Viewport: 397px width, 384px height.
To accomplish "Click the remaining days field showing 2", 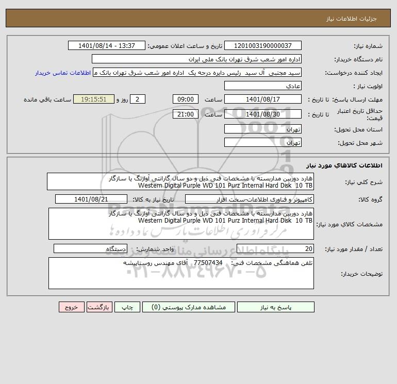I will coord(138,99).
